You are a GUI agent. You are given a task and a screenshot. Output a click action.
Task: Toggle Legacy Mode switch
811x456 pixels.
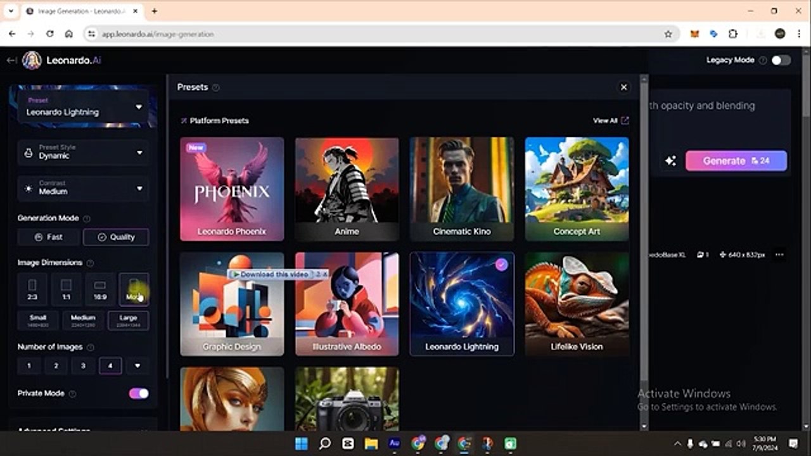pos(781,60)
